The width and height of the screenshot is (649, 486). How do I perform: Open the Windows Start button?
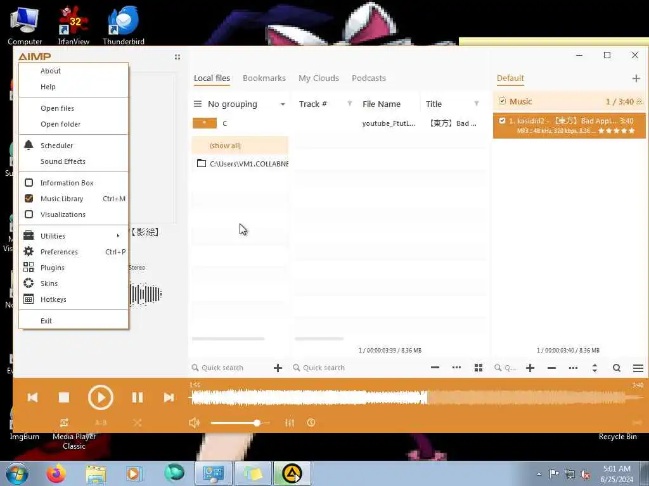(17, 473)
